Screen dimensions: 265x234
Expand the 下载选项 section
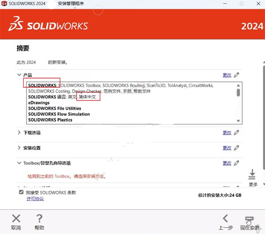(x=19, y=133)
